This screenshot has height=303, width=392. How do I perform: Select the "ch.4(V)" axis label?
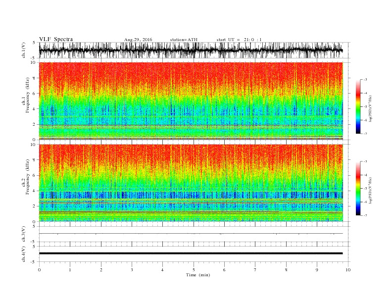click(x=24, y=254)
